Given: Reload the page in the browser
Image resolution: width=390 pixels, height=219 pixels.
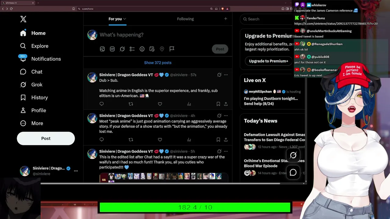Looking at the screenshot, I should 11,9.
